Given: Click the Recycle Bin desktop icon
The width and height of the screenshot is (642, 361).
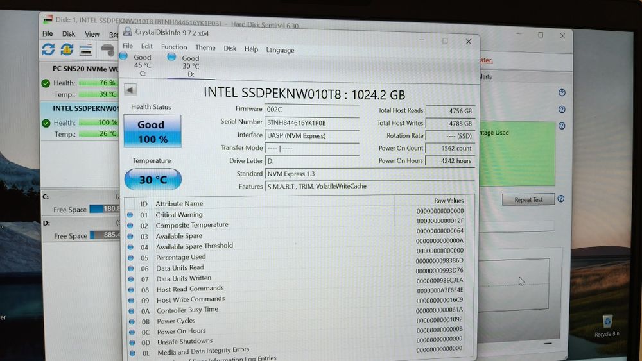Looking at the screenshot, I should click(x=607, y=326).
